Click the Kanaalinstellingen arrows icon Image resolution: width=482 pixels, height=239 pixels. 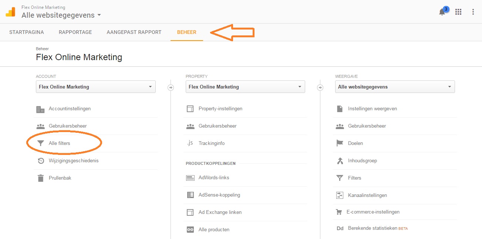point(340,195)
